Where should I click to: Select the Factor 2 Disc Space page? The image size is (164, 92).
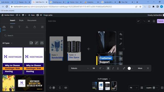point(74,49)
